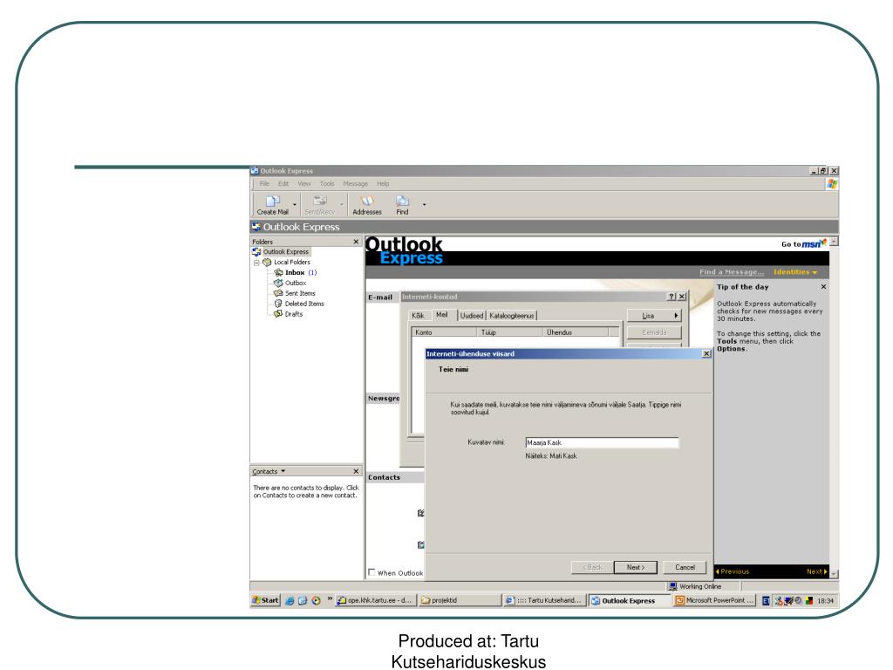The width and height of the screenshot is (893, 670).
Task: Open the Deleted Items folder
Action: coord(299,304)
